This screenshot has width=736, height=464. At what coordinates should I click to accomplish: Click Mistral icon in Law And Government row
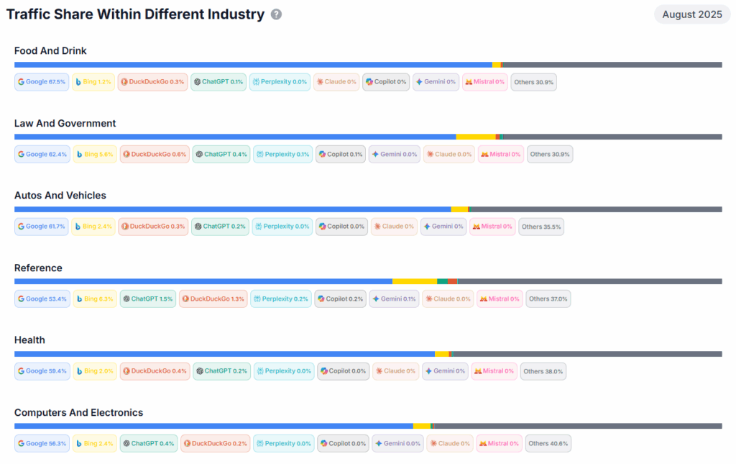point(484,154)
